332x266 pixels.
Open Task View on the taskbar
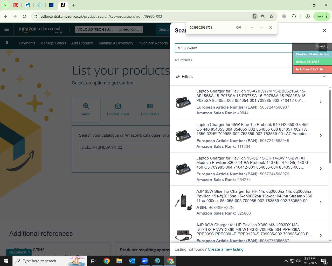coord(93,261)
